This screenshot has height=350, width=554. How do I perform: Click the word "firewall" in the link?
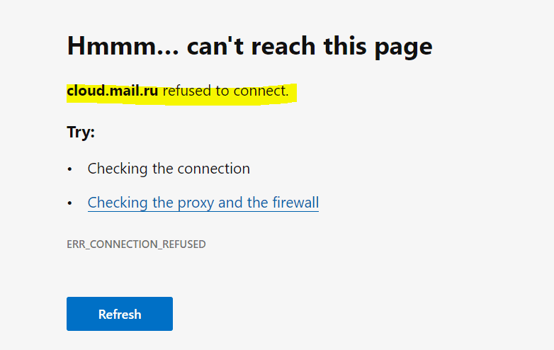click(x=295, y=203)
